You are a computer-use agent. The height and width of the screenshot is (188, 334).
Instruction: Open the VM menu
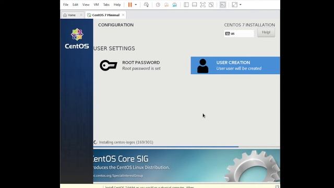pyautogui.click(x=96, y=5)
